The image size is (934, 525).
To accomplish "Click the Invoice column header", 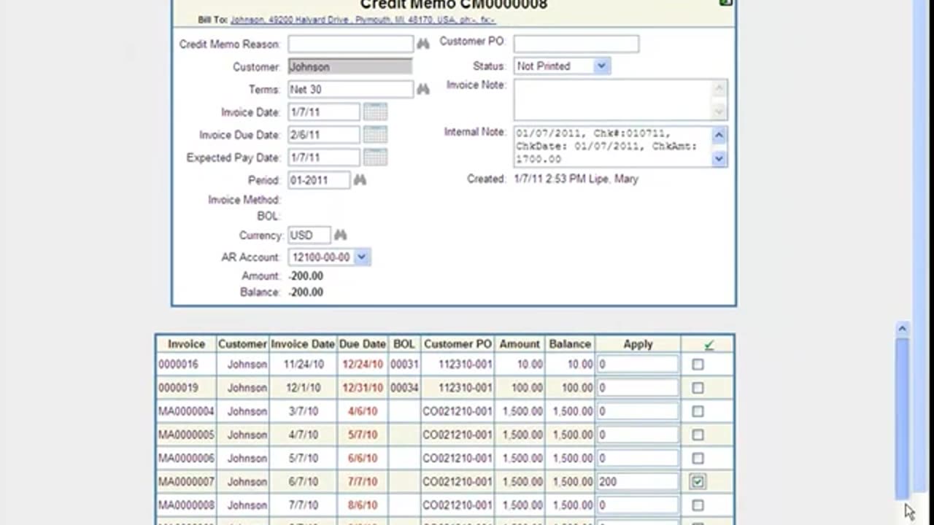I will (186, 344).
